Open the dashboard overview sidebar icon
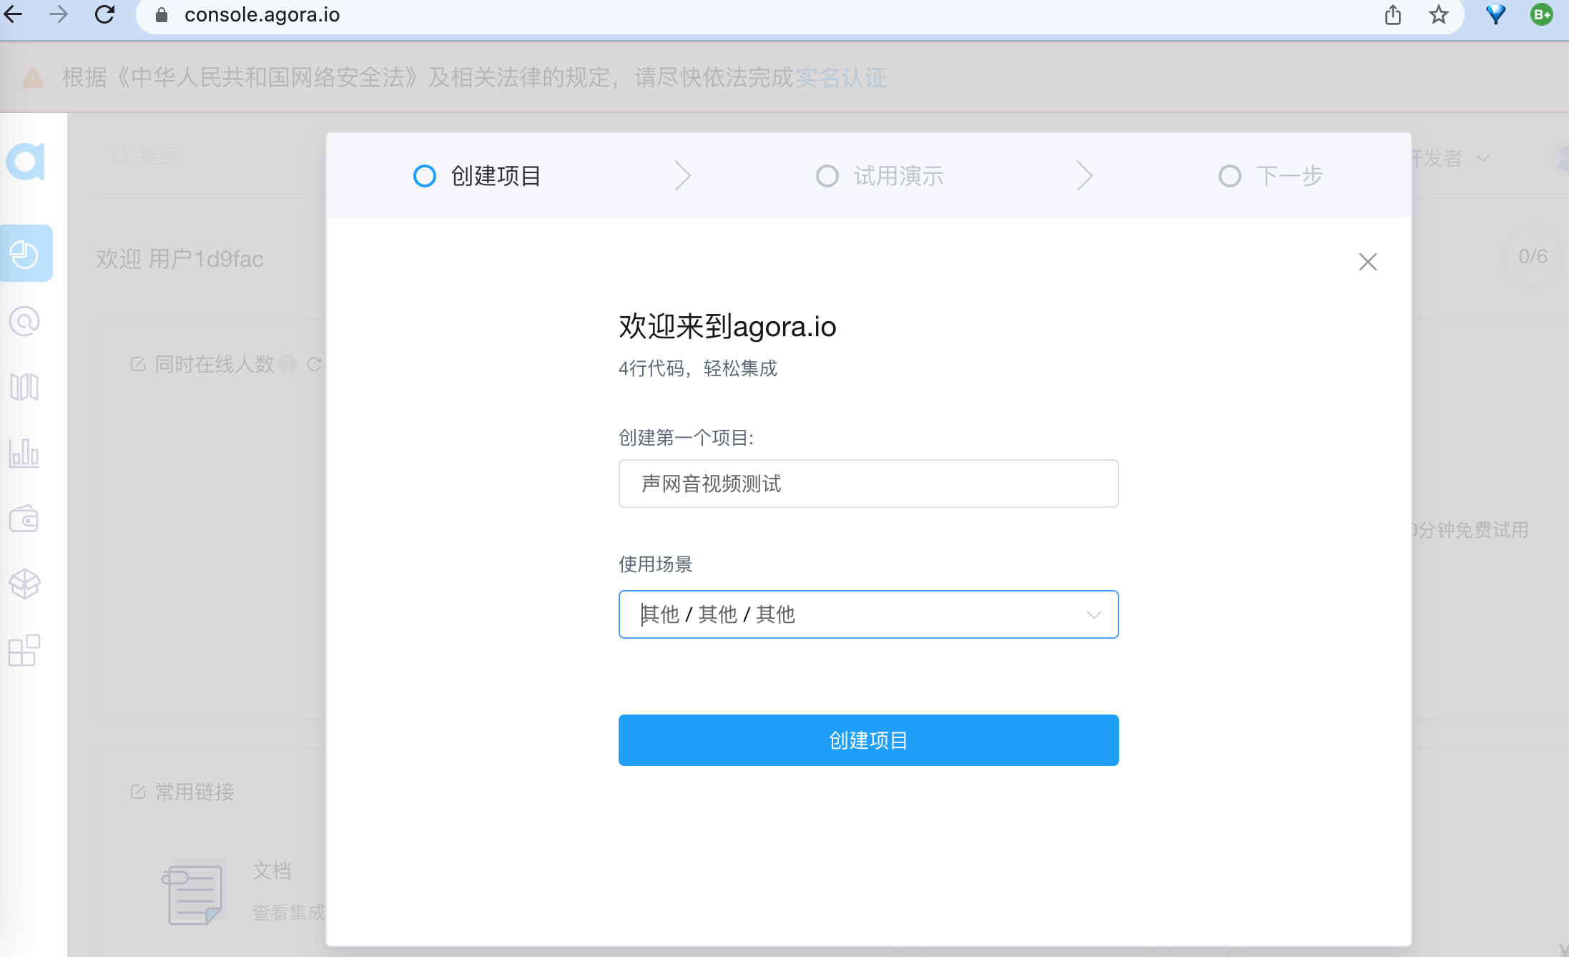 click(x=26, y=253)
